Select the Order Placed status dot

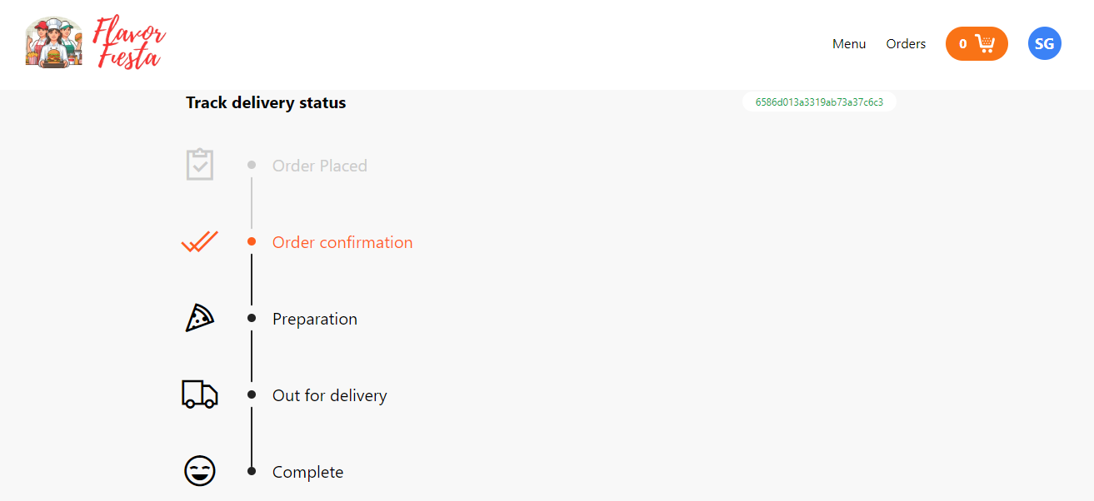pyautogui.click(x=251, y=165)
